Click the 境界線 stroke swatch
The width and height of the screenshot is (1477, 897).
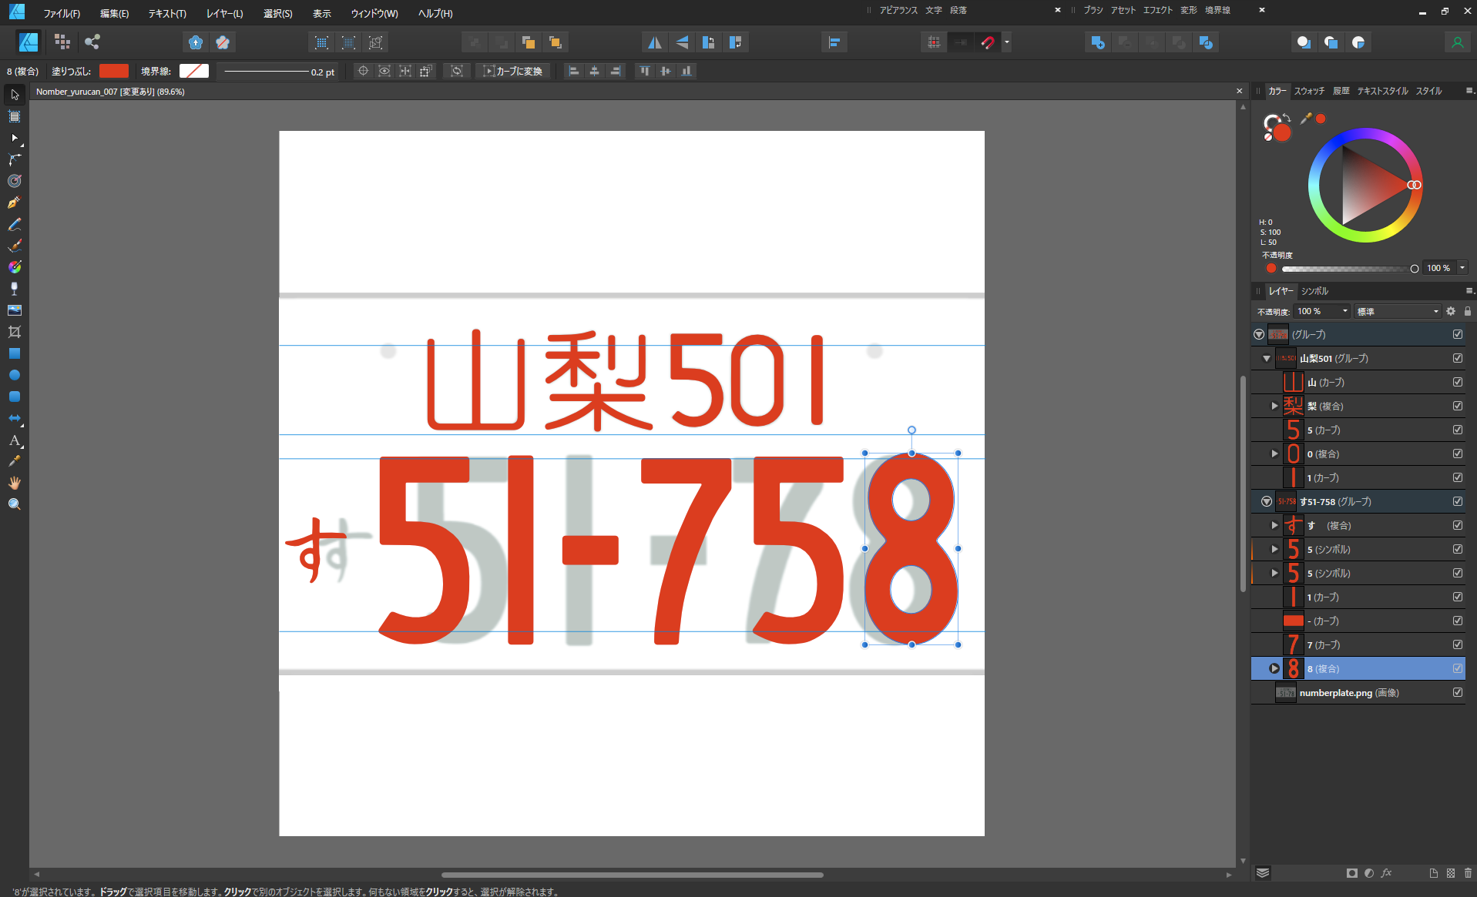(194, 71)
